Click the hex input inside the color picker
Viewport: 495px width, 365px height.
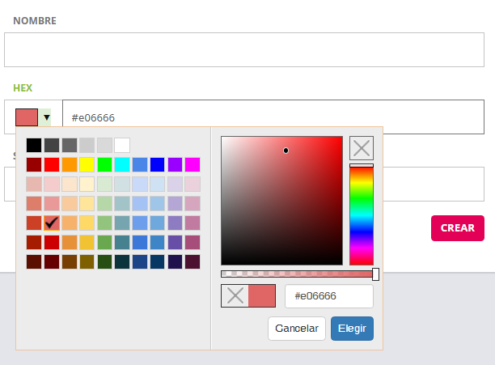coord(328,296)
